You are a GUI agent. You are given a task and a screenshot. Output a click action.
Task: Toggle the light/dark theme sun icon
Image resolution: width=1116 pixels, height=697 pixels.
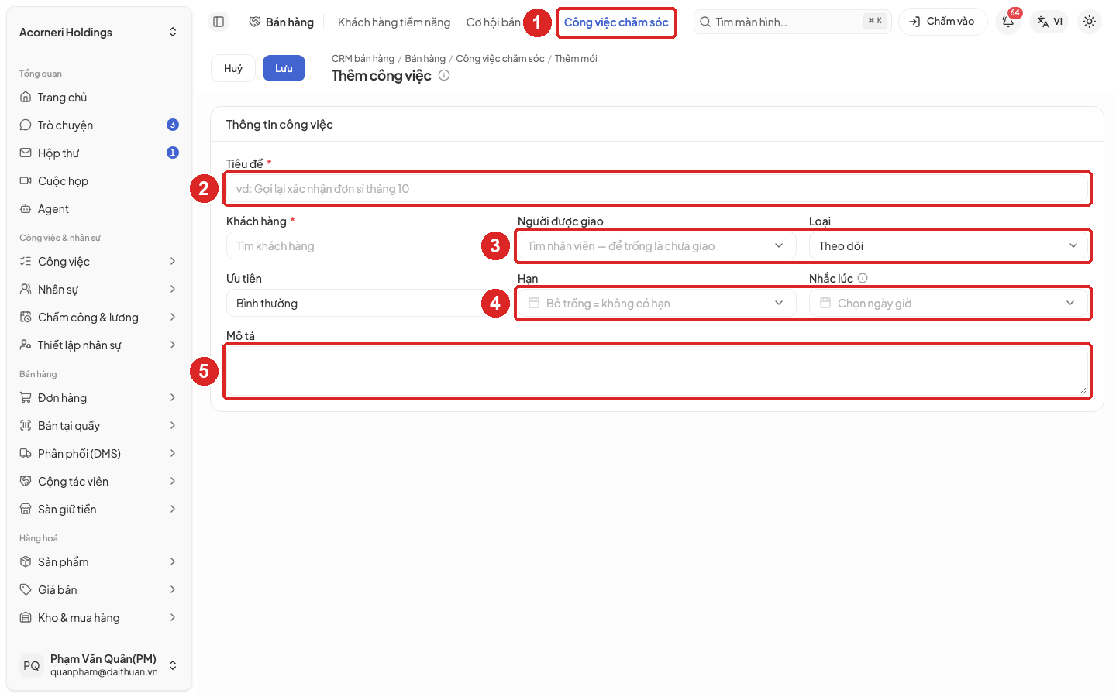pos(1089,22)
